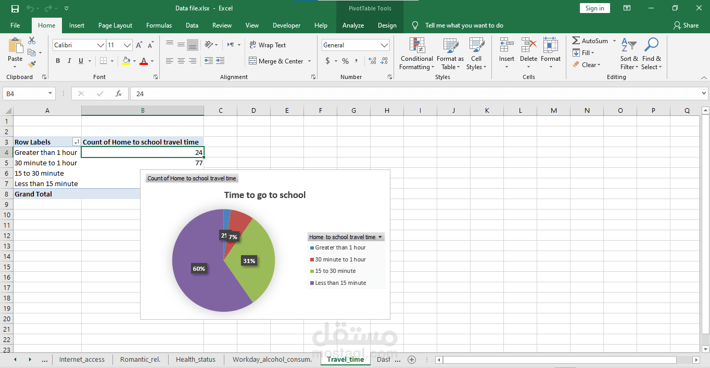Switch to the Page Layout tab

click(x=115, y=25)
